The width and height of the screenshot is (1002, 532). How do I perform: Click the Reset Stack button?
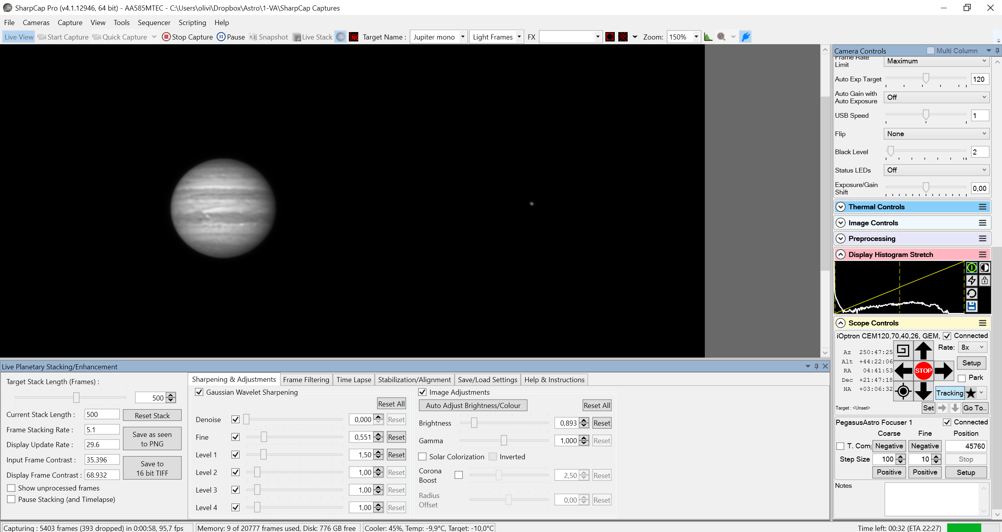152,415
